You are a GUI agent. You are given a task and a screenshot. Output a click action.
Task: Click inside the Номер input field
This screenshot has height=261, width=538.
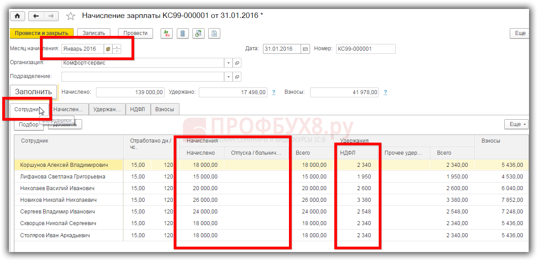click(x=365, y=49)
